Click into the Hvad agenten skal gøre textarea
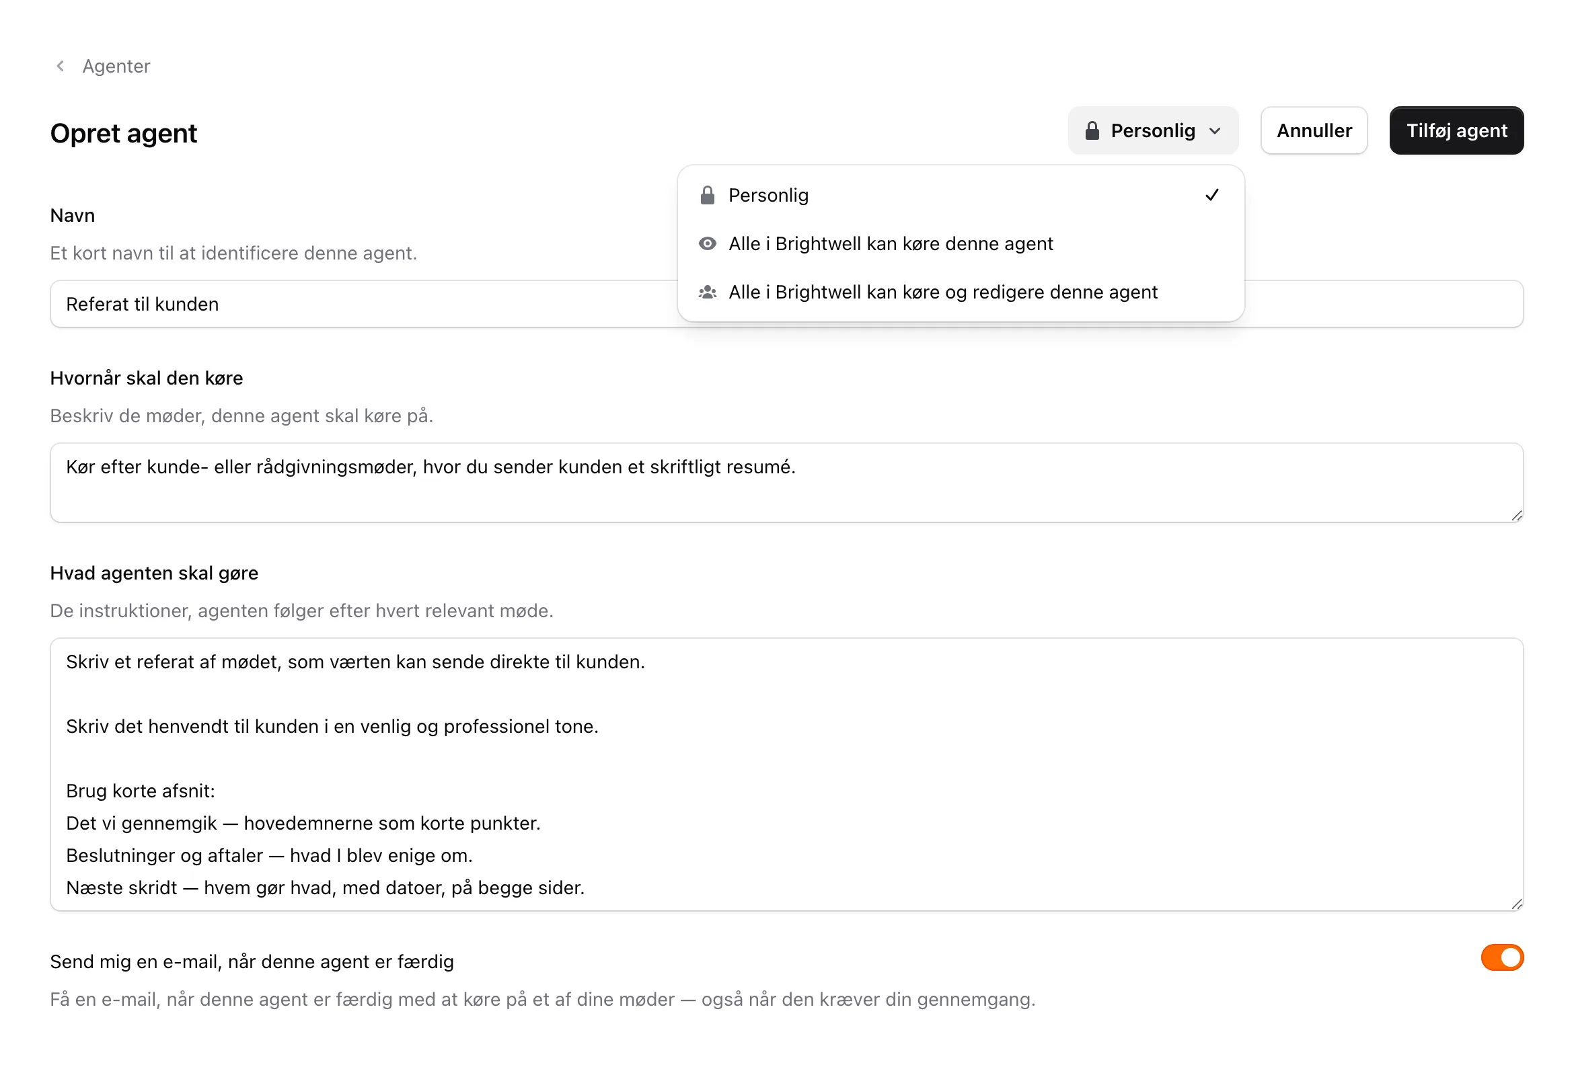This screenshot has width=1574, height=1069. pyautogui.click(x=786, y=775)
